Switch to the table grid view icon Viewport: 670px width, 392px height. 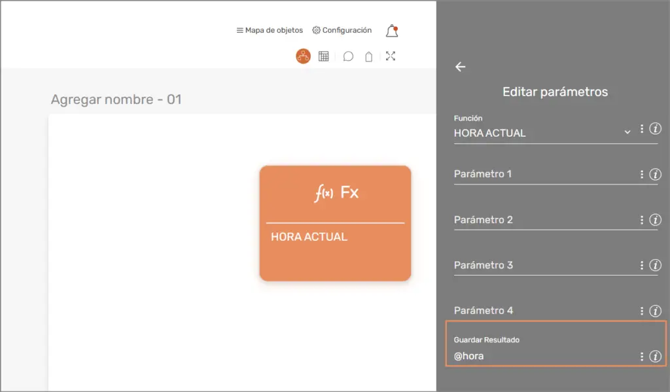pyautogui.click(x=323, y=56)
